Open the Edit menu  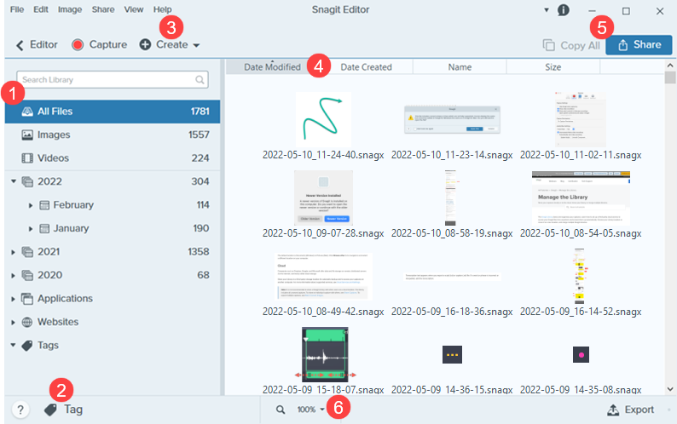click(x=41, y=9)
